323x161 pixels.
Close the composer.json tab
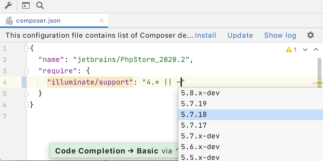(x=101, y=20)
